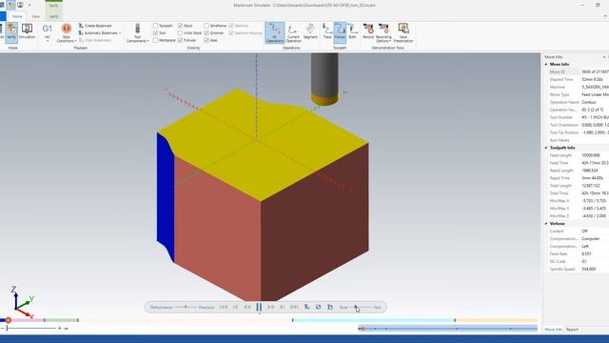The width and height of the screenshot is (609, 343).
Task: Enable the Workpiece visibility checkbox
Action: (x=155, y=40)
